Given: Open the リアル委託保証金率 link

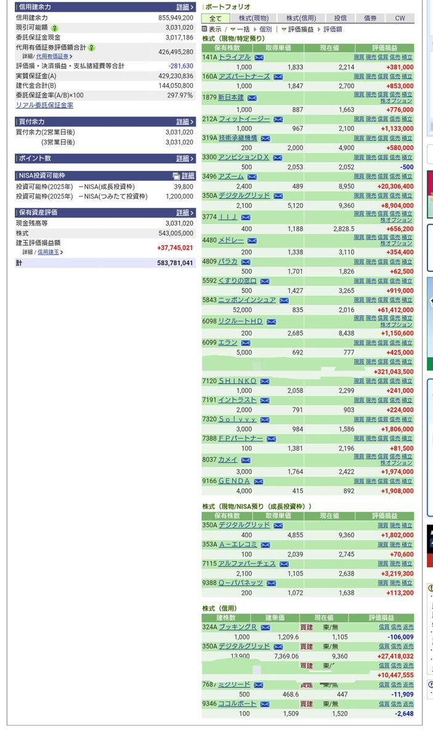Looking at the screenshot, I should point(44,105).
